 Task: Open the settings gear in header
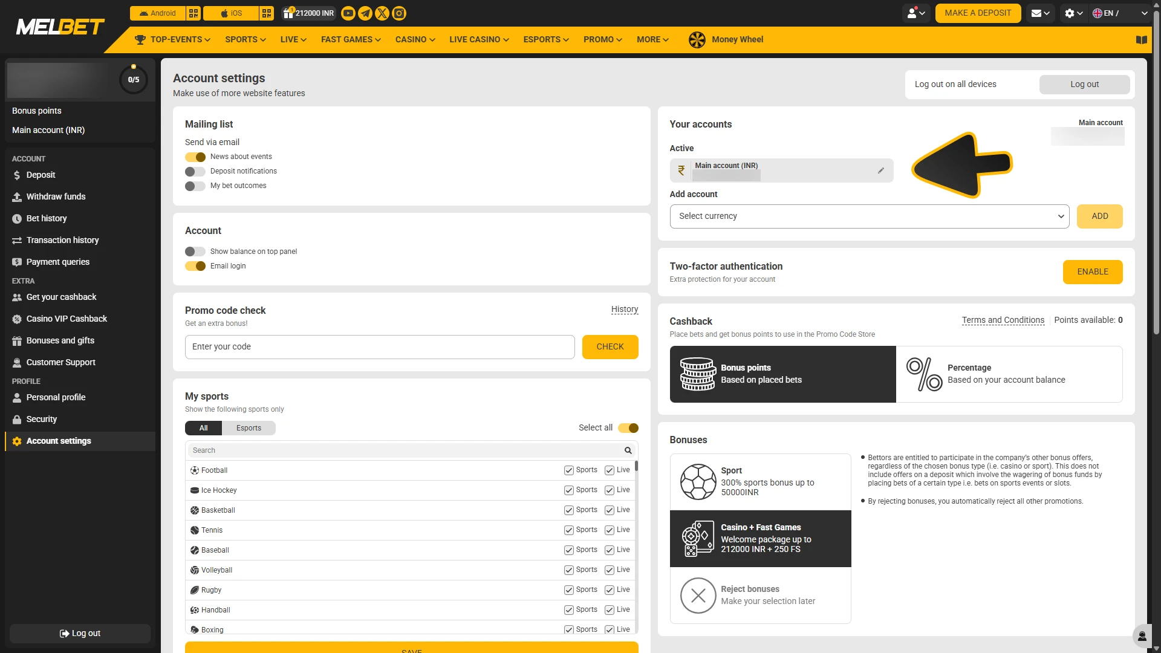coord(1073,13)
